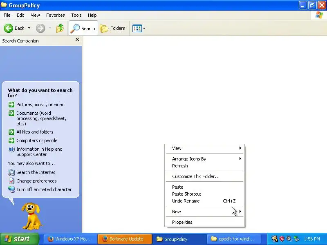The height and width of the screenshot is (245, 327).
Task: Choose Turn off animated character
Action: (44, 189)
